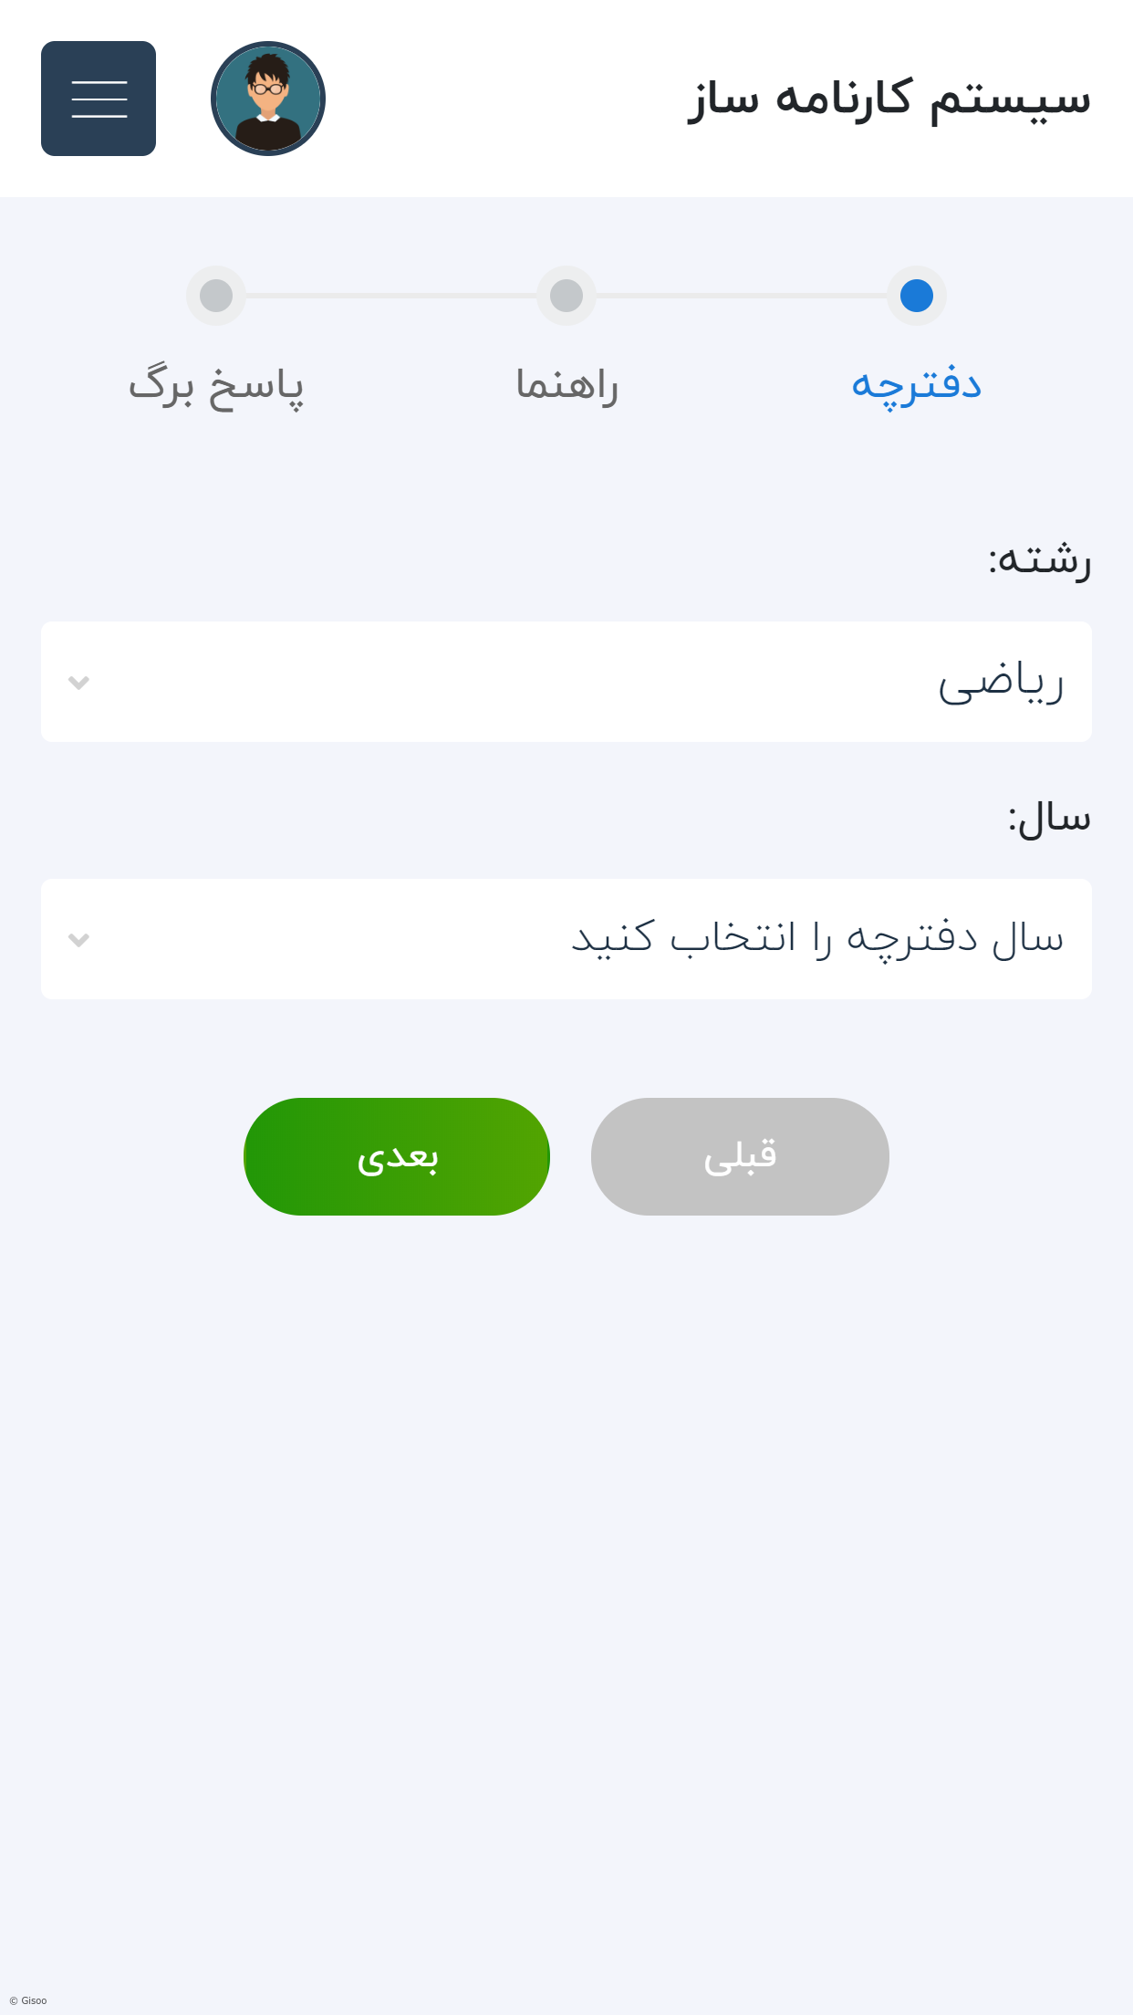Image resolution: width=1133 pixels, height=2015 pixels.
Task: Click the user avatar picture
Action: (268, 99)
